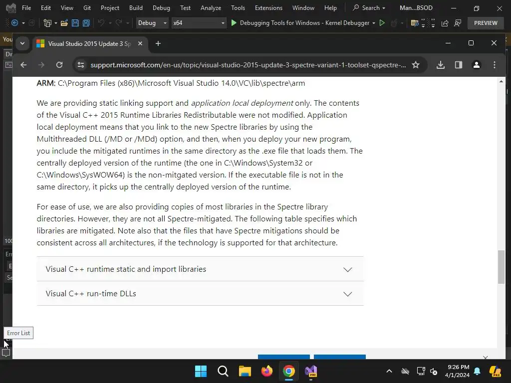Bookmark this page with star icon
The width and height of the screenshot is (511, 383).
(416, 65)
